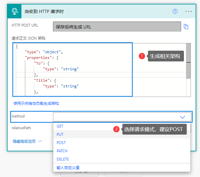Click the '请求正文 JSON 架构' label
200x177 pixels.
[28, 38]
